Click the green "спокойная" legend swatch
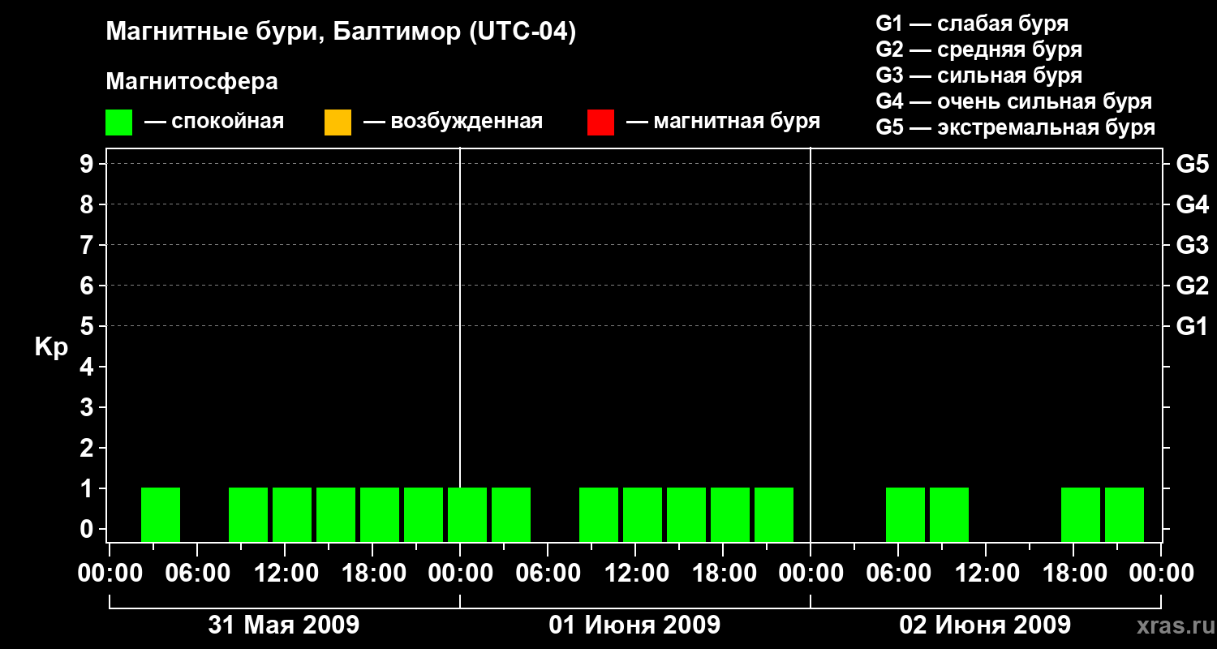The image size is (1217, 649). coord(118,122)
